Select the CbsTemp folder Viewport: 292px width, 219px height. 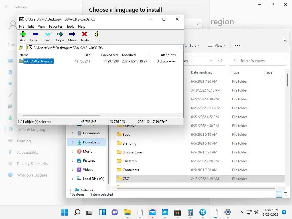129,161
